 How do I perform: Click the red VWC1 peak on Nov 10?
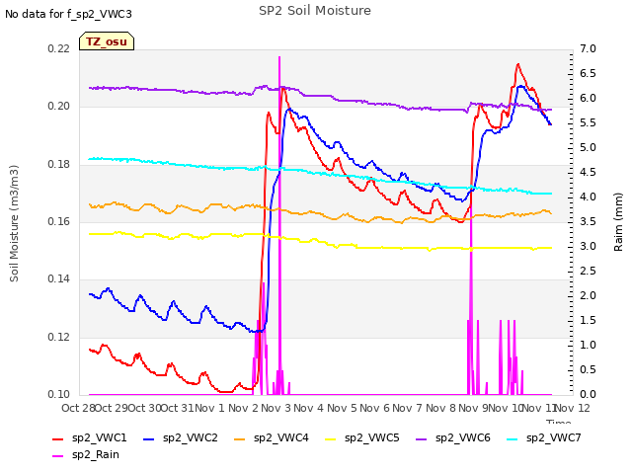pos(517,64)
